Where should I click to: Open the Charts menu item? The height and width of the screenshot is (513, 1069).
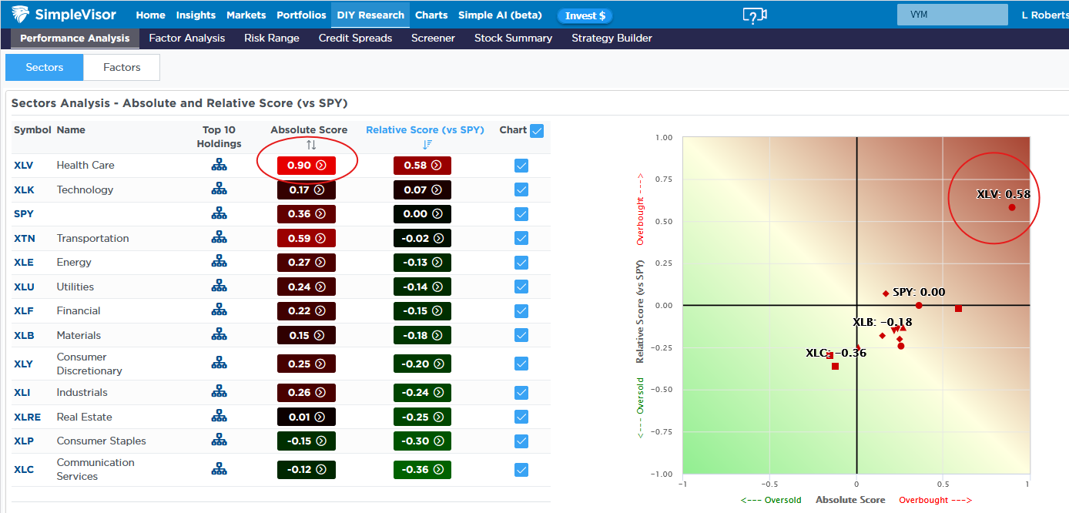pos(431,14)
